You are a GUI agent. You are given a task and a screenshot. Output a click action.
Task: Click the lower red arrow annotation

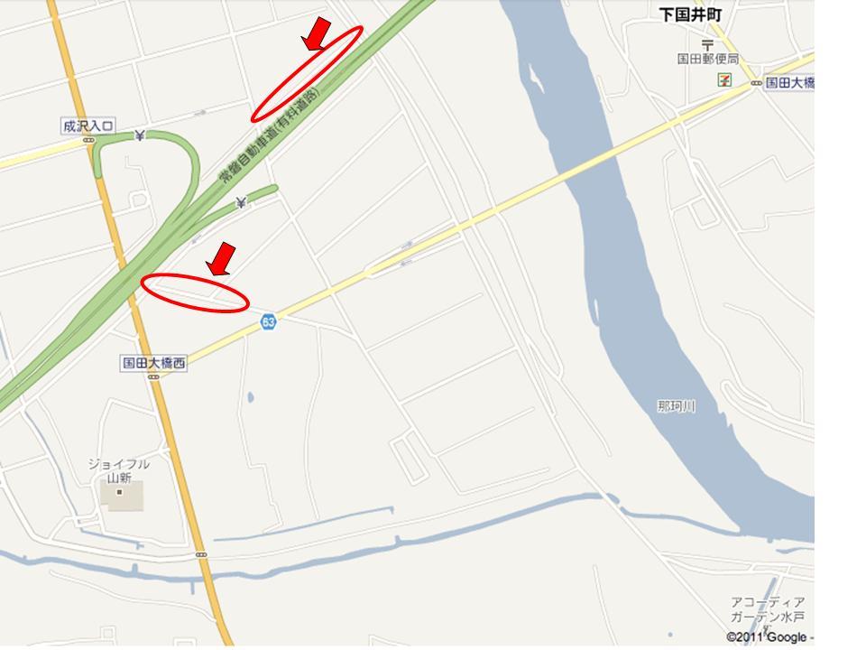[222, 259]
